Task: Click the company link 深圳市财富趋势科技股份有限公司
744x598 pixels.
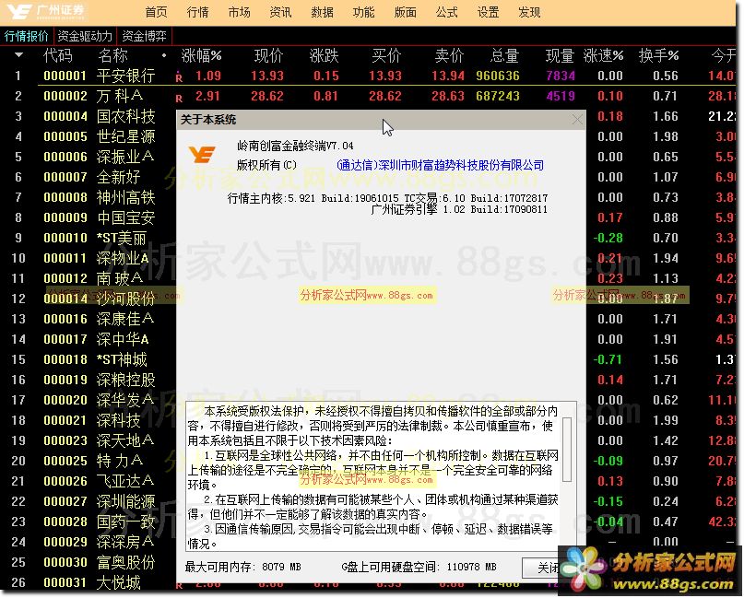Action: 440,165
